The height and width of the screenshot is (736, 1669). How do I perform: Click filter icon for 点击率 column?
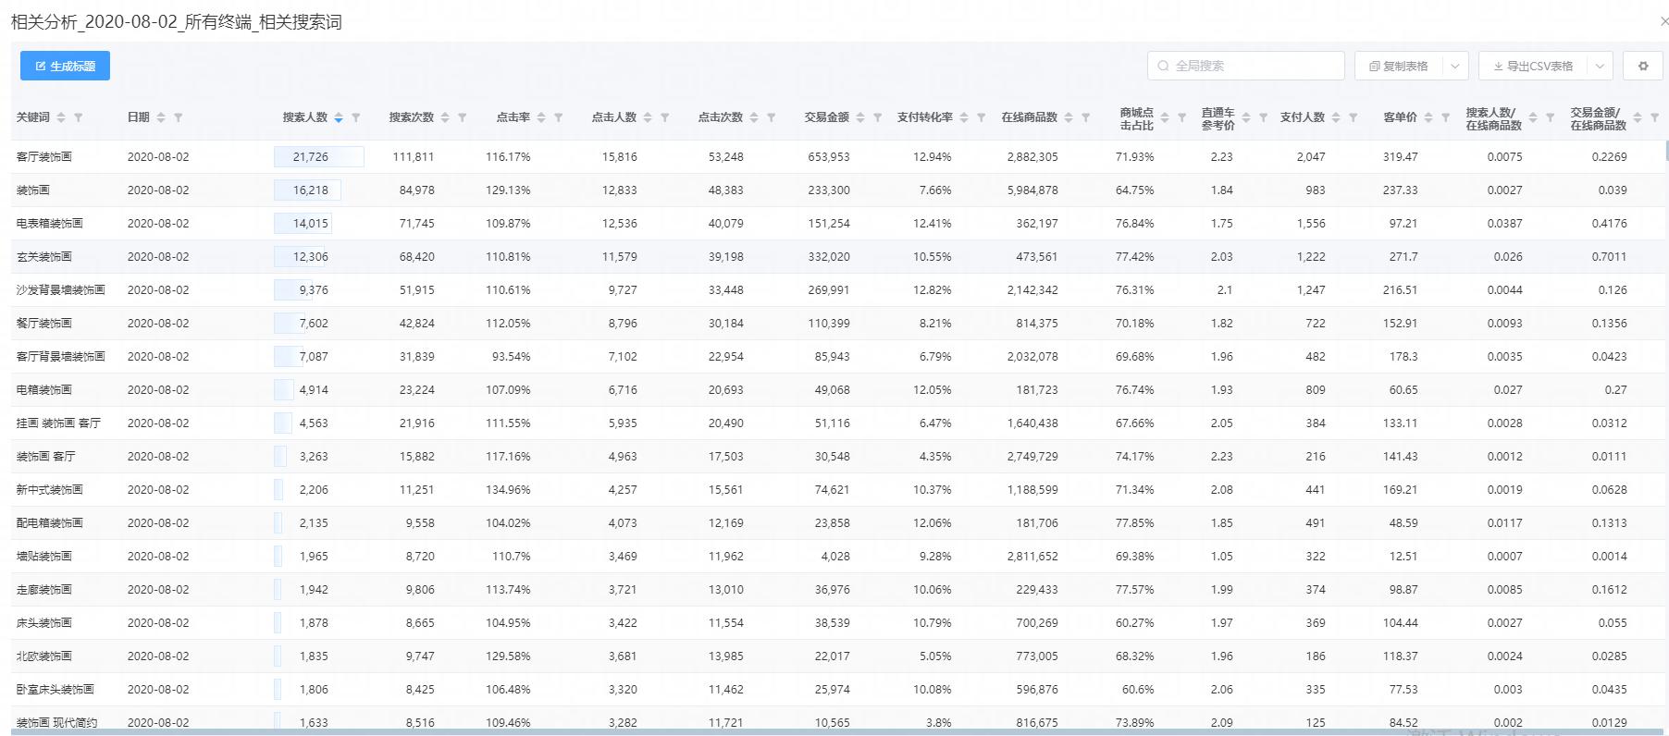coord(559,117)
